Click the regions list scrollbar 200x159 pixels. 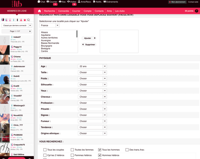(x=77, y=34)
